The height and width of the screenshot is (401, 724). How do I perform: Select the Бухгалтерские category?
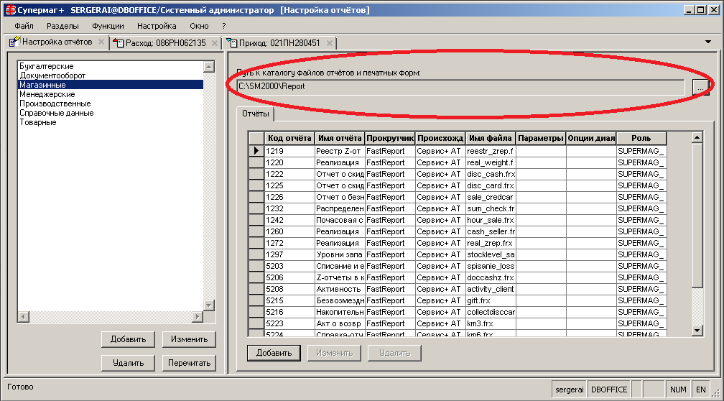pos(47,66)
